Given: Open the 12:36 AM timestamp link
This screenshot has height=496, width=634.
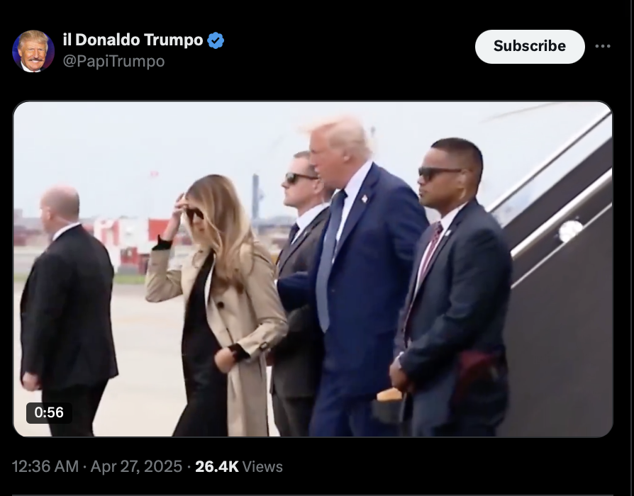Looking at the screenshot, I should [x=45, y=466].
